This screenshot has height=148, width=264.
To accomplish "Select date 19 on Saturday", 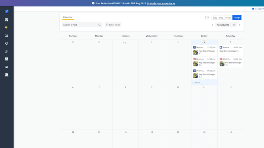I will coord(231,132).
